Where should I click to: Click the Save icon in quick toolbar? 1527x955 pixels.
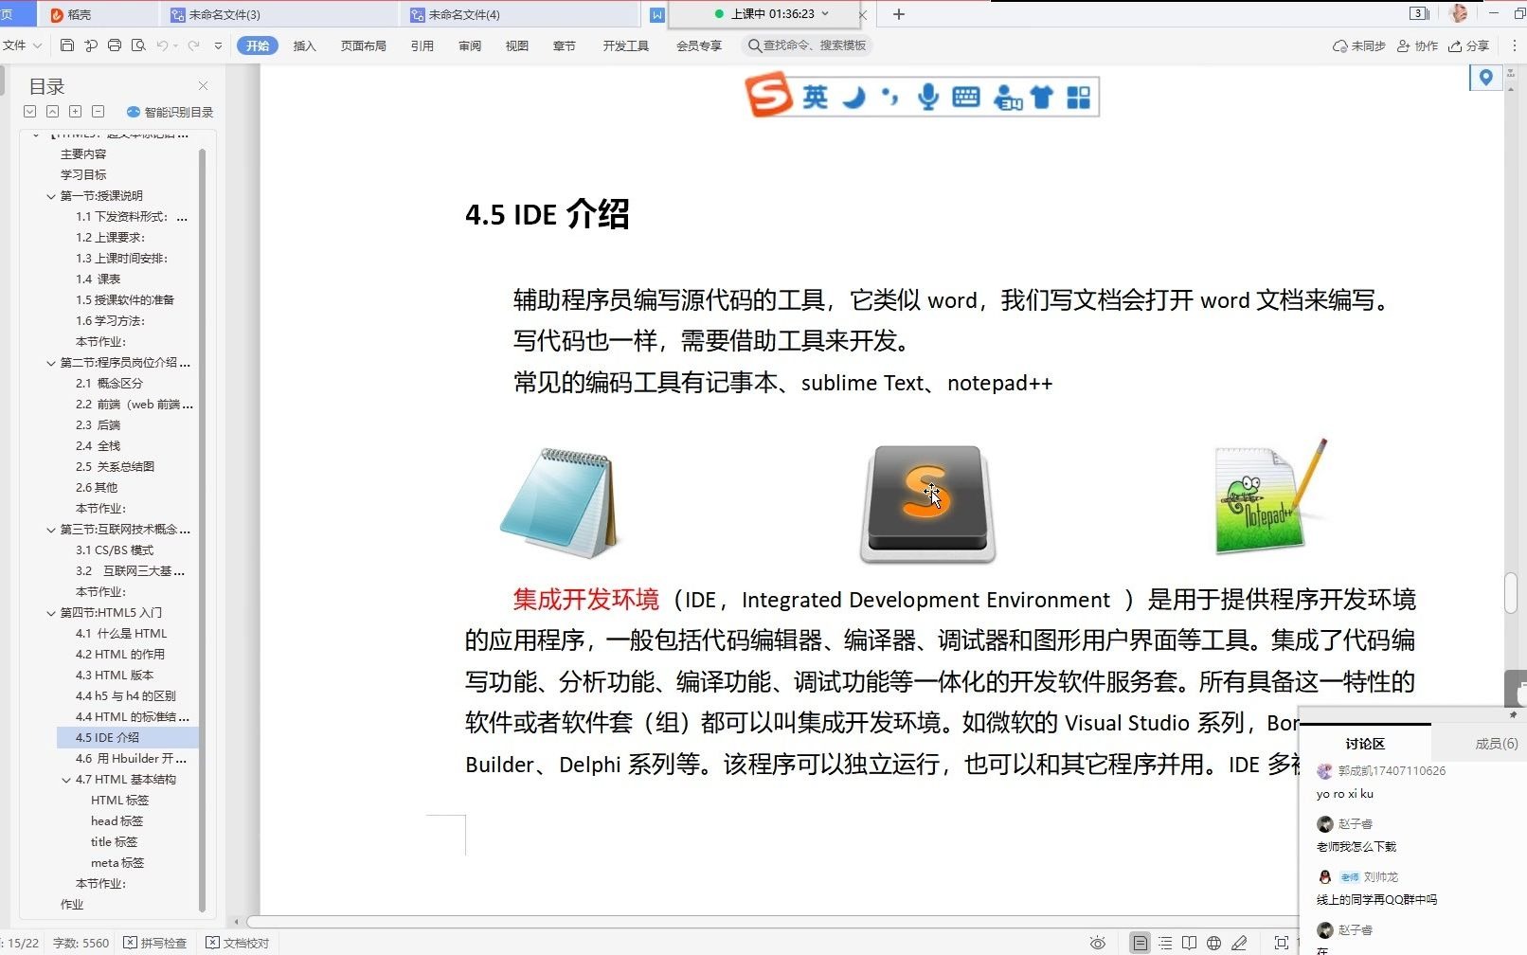point(66,45)
